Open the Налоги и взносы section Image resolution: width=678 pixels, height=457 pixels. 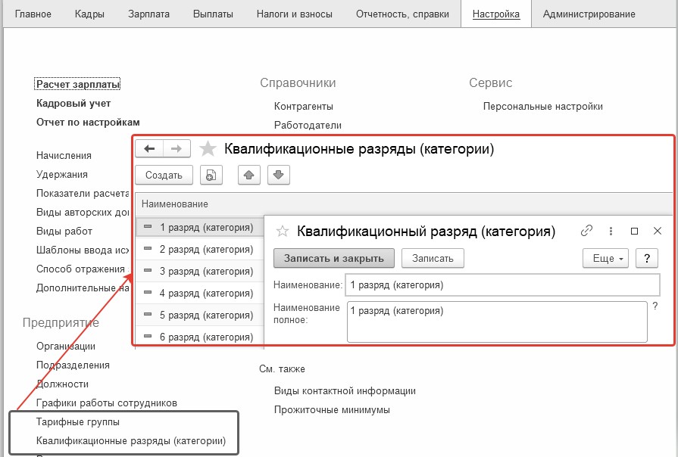coord(295,14)
